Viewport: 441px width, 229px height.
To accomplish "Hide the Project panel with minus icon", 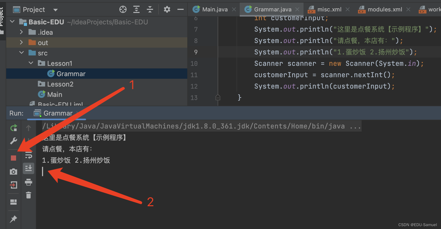I will click(181, 10).
